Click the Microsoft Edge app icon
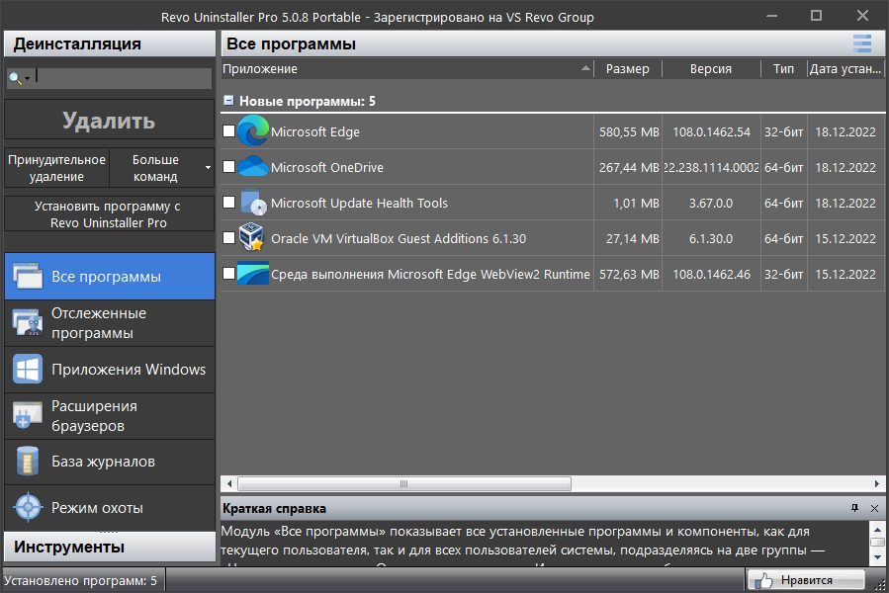The width and height of the screenshot is (889, 593). pyautogui.click(x=253, y=131)
